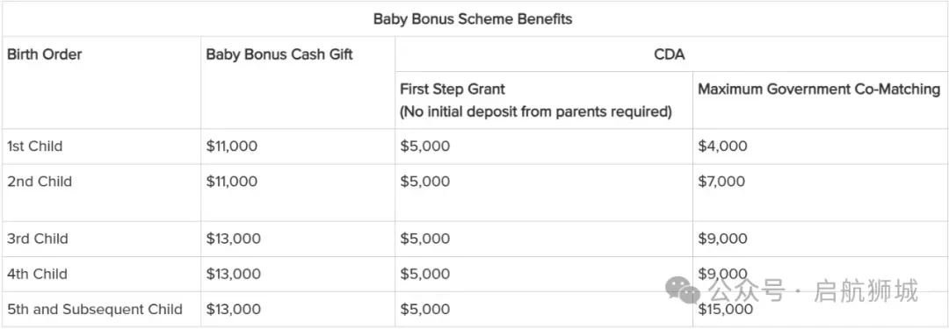Select the Baby Bonus Cash Gift header

pos(279,54)
